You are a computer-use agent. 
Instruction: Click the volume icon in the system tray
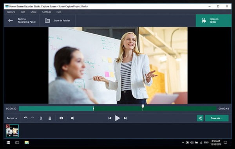[192, 143]
